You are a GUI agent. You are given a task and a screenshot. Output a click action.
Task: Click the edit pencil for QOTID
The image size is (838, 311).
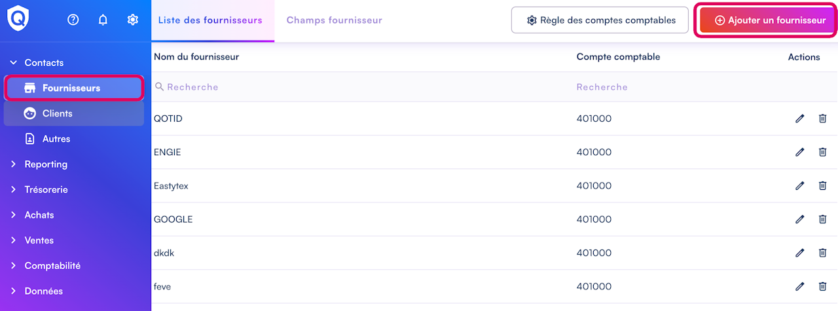(799, 119)
